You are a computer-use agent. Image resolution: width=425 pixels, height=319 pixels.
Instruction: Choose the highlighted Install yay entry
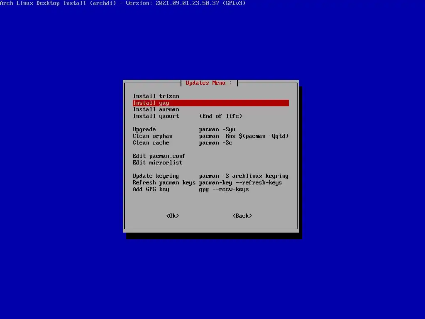point(210,103)
